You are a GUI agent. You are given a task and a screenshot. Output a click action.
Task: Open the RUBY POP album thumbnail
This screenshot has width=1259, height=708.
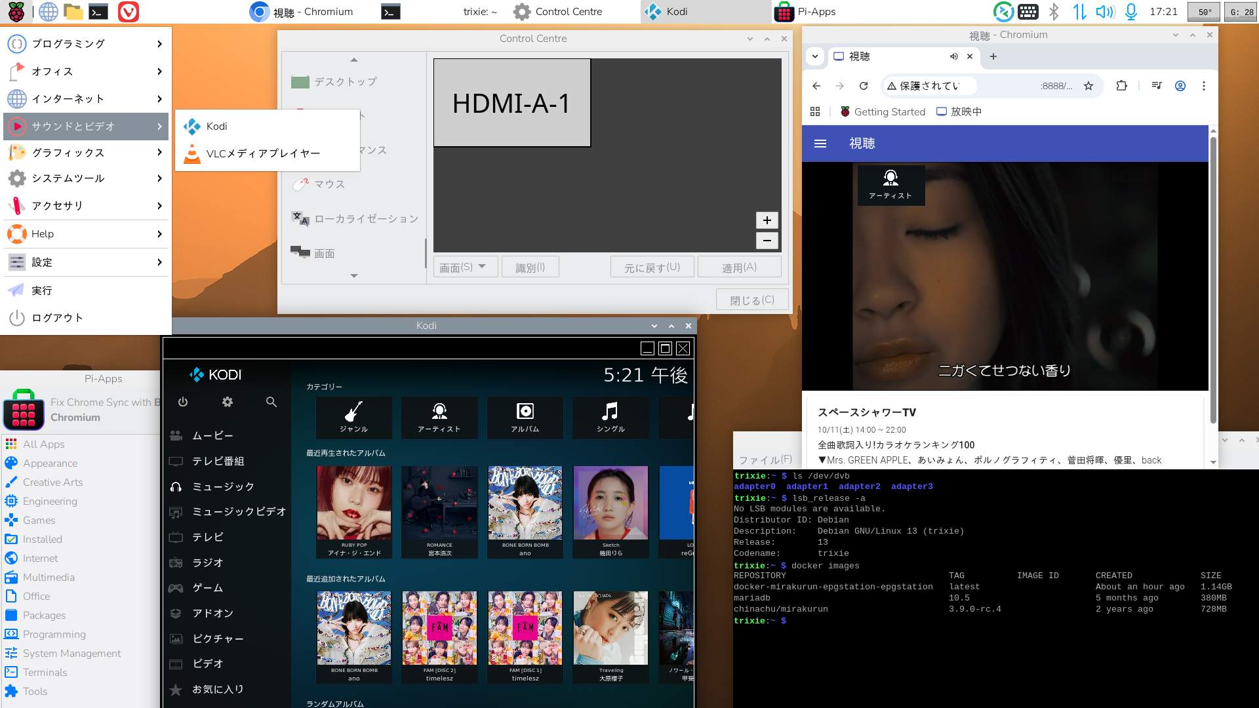coord(354,503)
